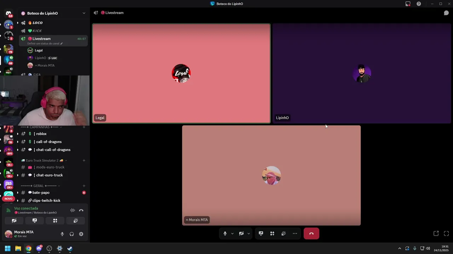Collapse the Euro Truck Simulator 2 category

(44, 161)
